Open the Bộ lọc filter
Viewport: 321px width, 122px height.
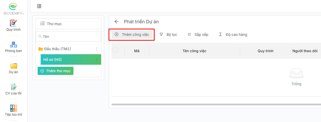[168, 35]
